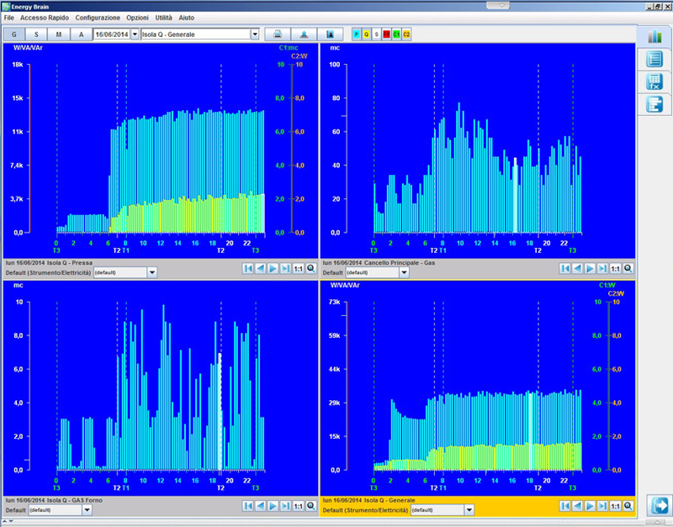Open the Configurazione menu

pos(98,18)
